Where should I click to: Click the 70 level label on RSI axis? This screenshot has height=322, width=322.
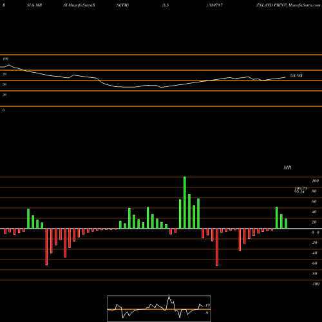pyautogui.click(x=5, y=74)
